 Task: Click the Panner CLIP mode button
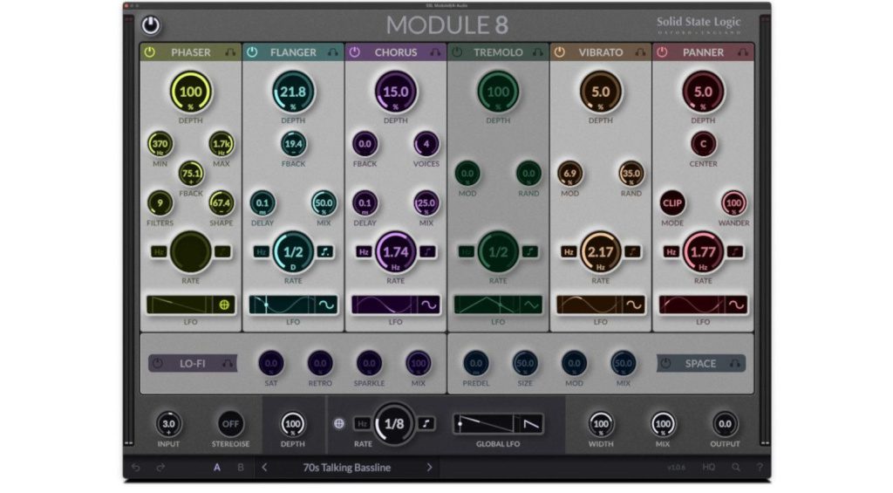(x=672, y=203)
